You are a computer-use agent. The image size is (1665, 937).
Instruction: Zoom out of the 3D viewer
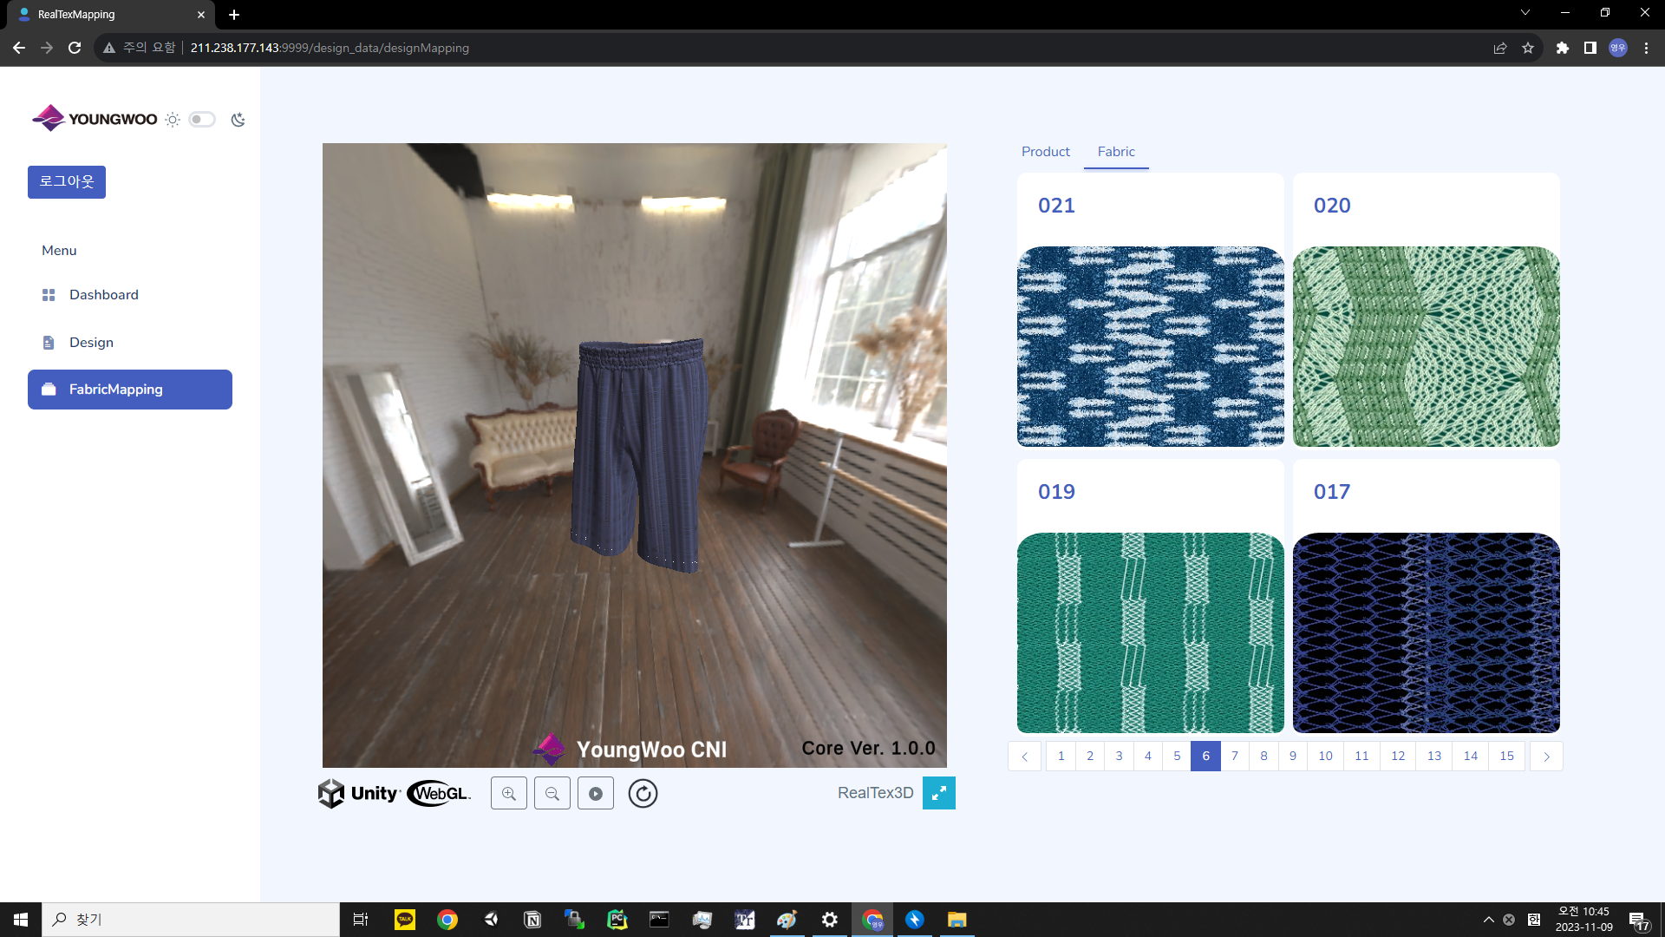(x=552, y=793)
